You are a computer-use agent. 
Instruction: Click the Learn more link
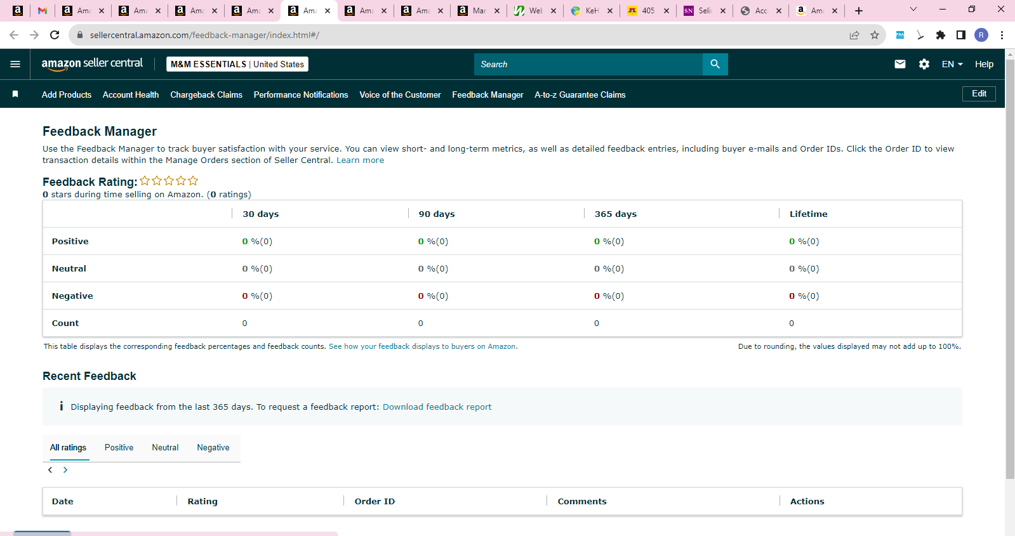[360, 160]
